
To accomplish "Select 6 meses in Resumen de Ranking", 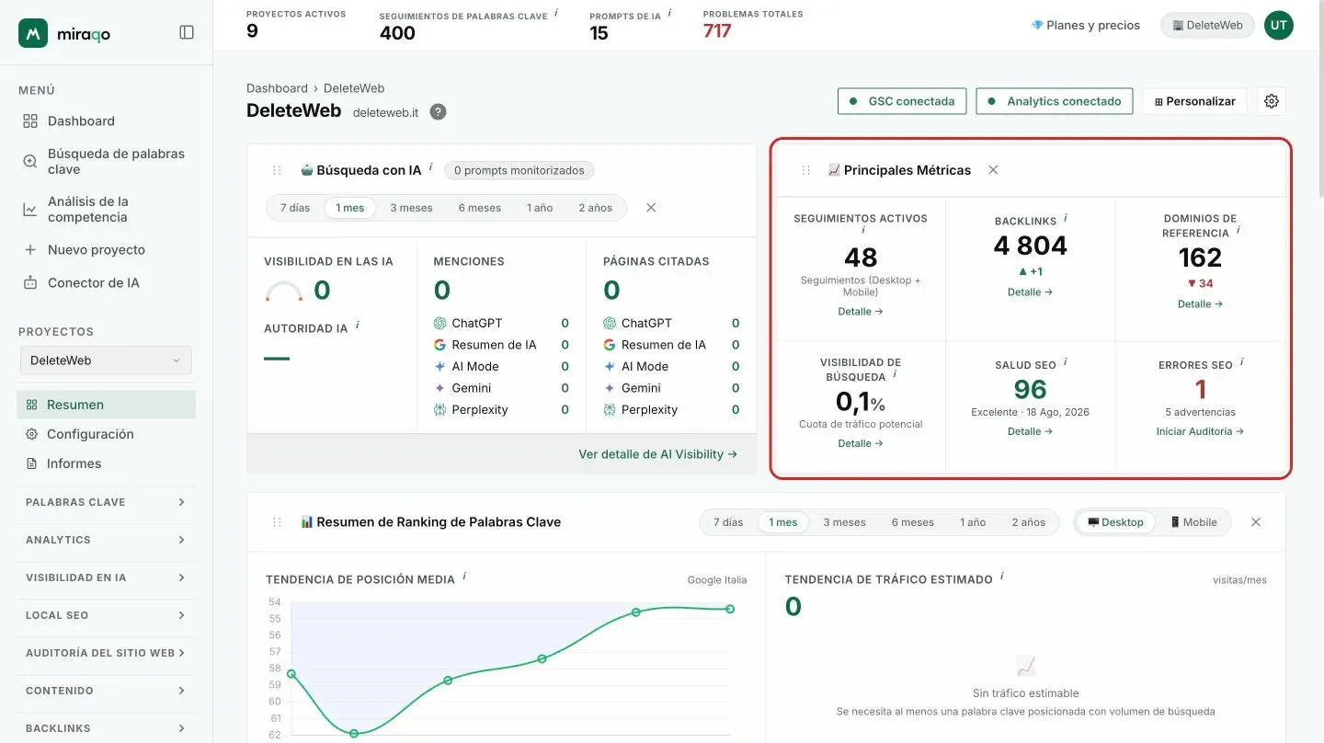I will (913, 522).
